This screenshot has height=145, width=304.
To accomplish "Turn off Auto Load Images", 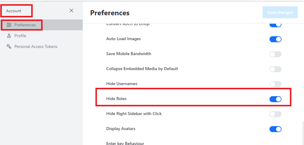I will click(275, 39).
